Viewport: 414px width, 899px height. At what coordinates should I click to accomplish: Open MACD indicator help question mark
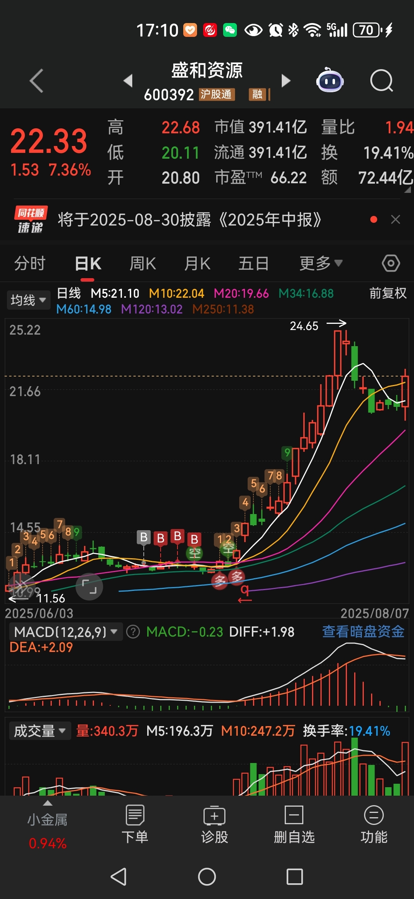coord(133,632)
